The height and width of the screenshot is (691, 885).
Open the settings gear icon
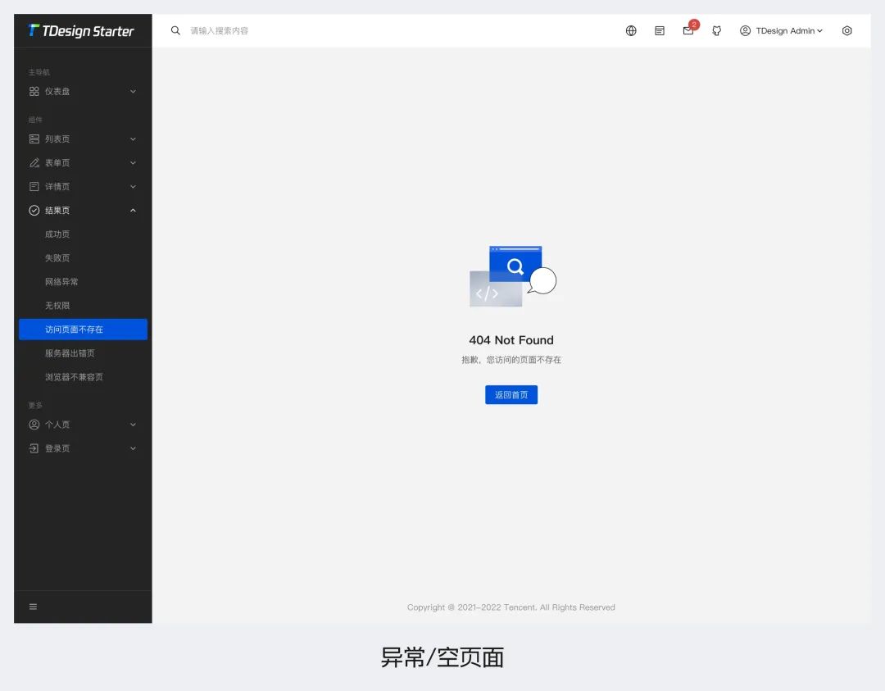[847, 30]
